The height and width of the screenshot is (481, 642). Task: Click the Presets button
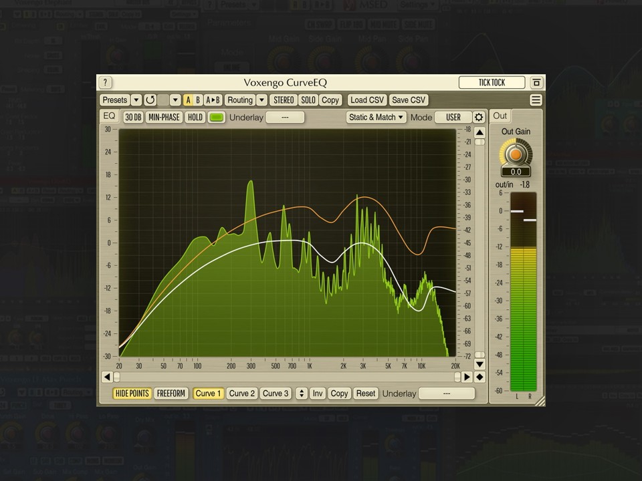click(114, 100)
